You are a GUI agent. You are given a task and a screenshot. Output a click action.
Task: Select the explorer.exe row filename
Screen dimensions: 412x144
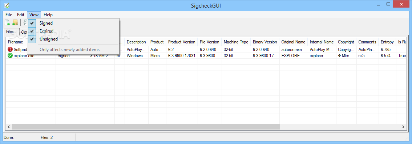coord(24,55)
